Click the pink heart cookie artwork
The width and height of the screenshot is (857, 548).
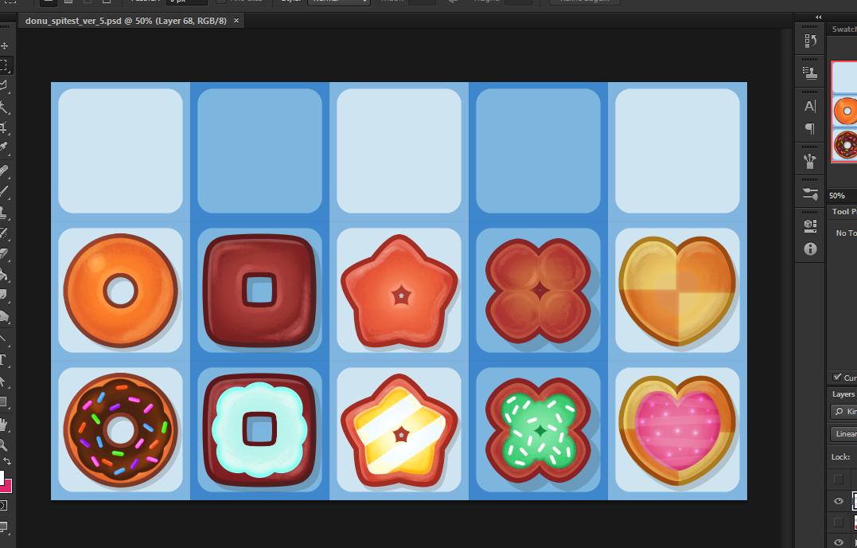point(677,430)
